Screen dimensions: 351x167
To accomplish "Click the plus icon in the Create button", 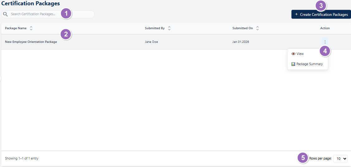I will tap(296, 15).
